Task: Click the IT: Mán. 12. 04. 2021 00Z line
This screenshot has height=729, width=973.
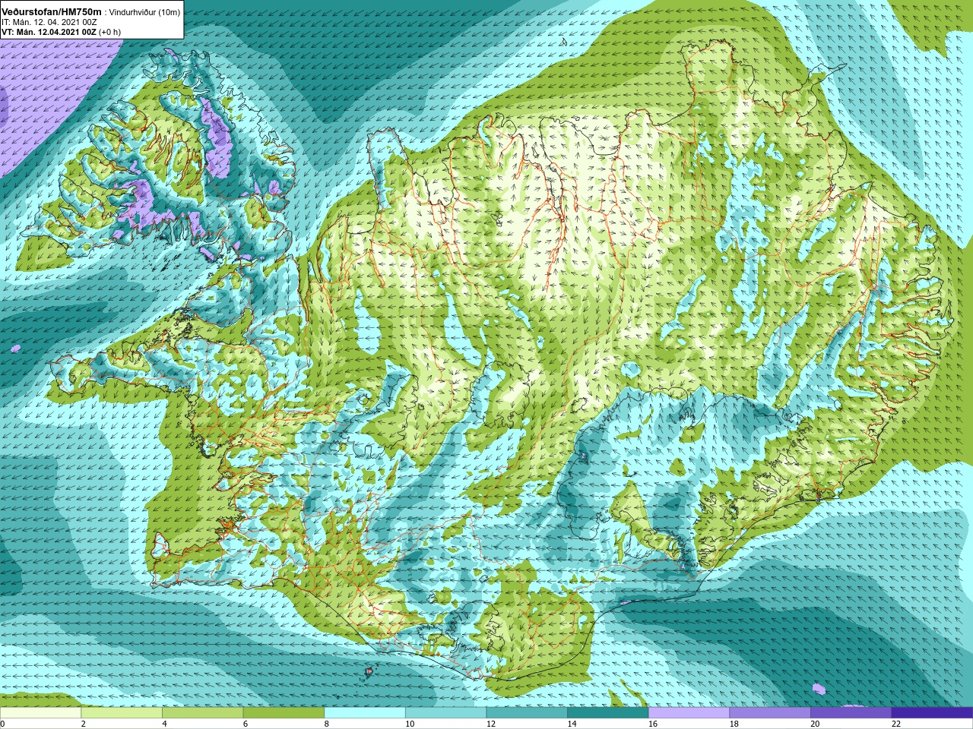Action: coord(49,22)
